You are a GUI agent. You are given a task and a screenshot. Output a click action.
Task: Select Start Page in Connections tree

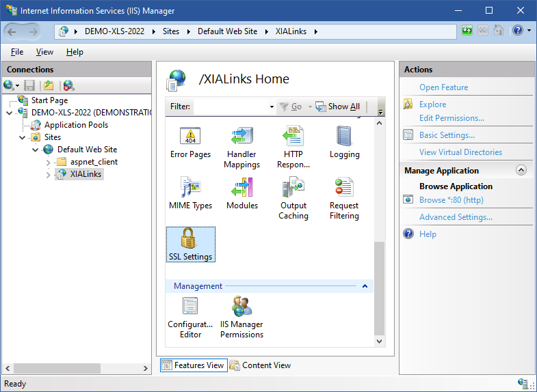[x=50, y=100]
